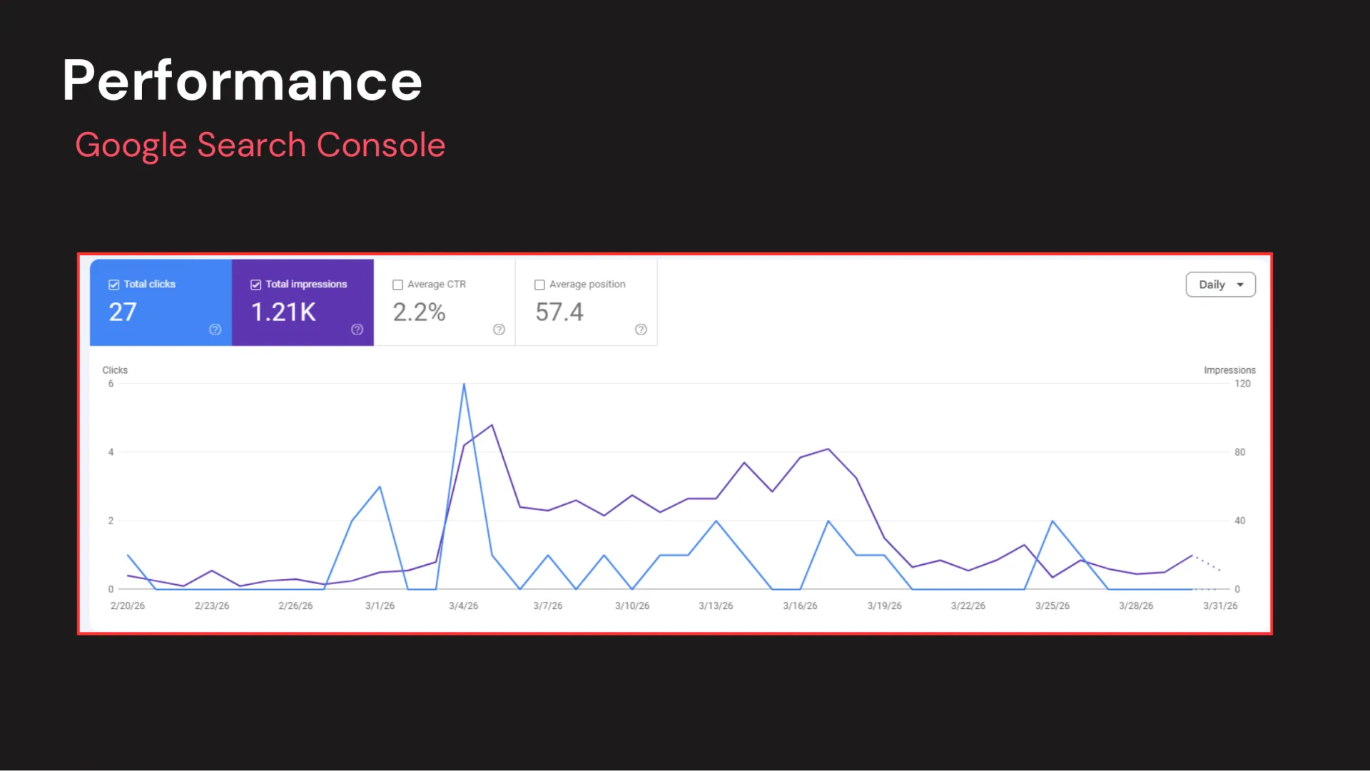Click the 57.4 average position value
Viewport: 1370px width, 771px height.
coord(559,312)
